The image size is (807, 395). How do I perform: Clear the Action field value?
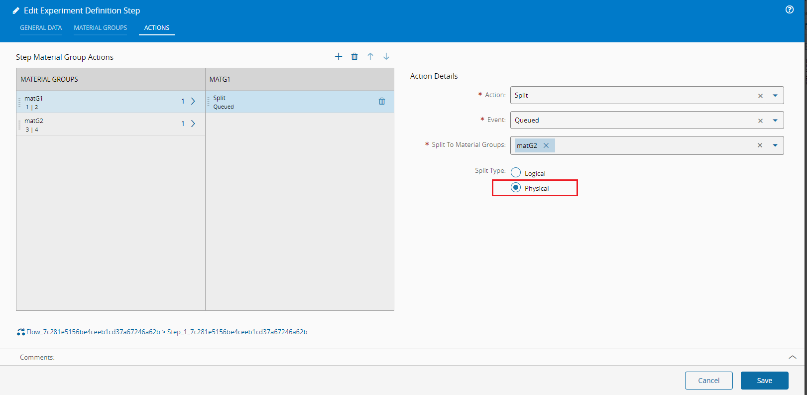pos(760,96)
